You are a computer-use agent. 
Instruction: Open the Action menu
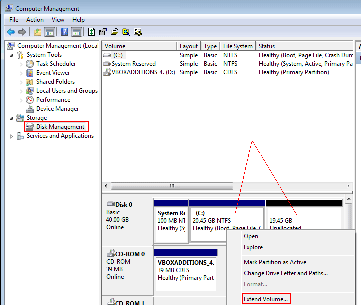click(35, 20)
